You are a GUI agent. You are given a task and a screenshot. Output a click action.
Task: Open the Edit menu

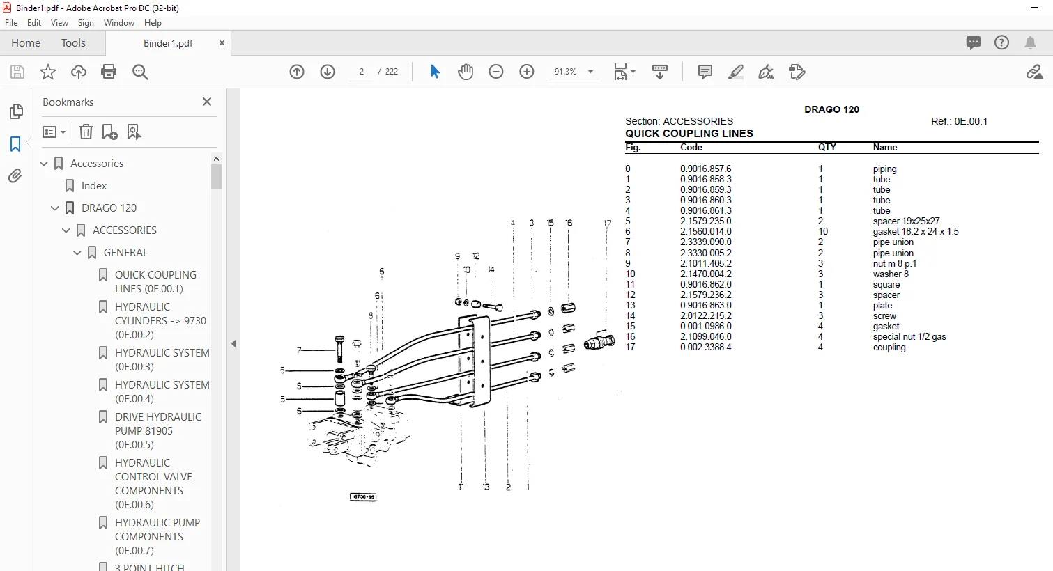point(34,23)
